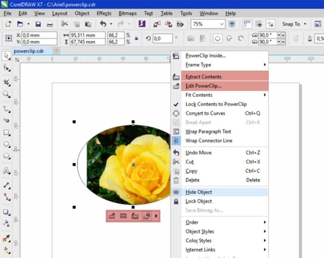
Task: Select the Drop Shadow tool
Action: tap(6, 212)
